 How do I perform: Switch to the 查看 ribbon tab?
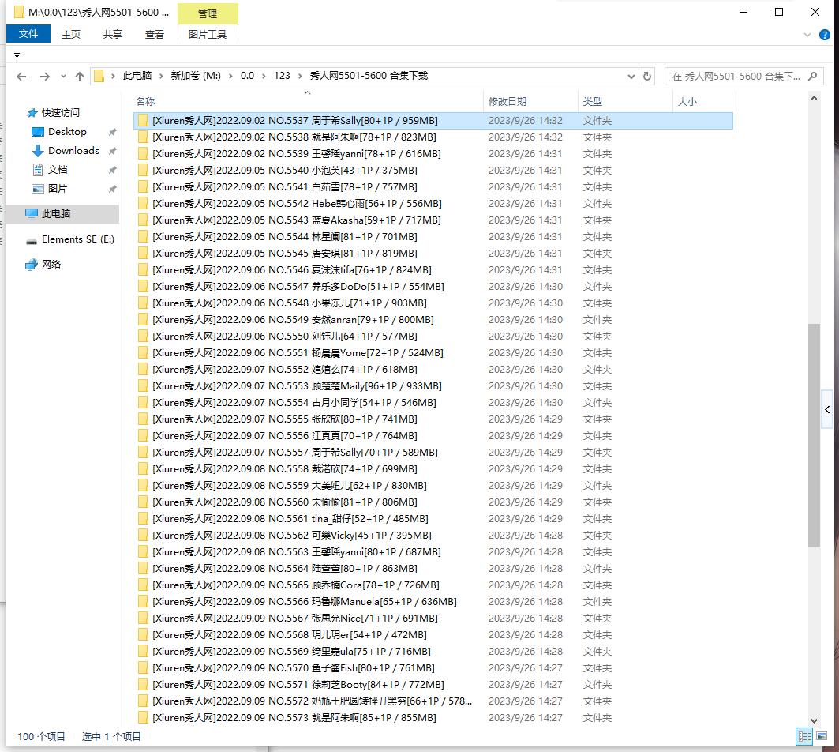pyautogui.click(x=155, y=34)
